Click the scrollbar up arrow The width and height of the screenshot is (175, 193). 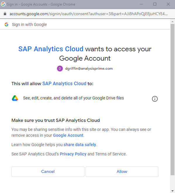(172, 22)
